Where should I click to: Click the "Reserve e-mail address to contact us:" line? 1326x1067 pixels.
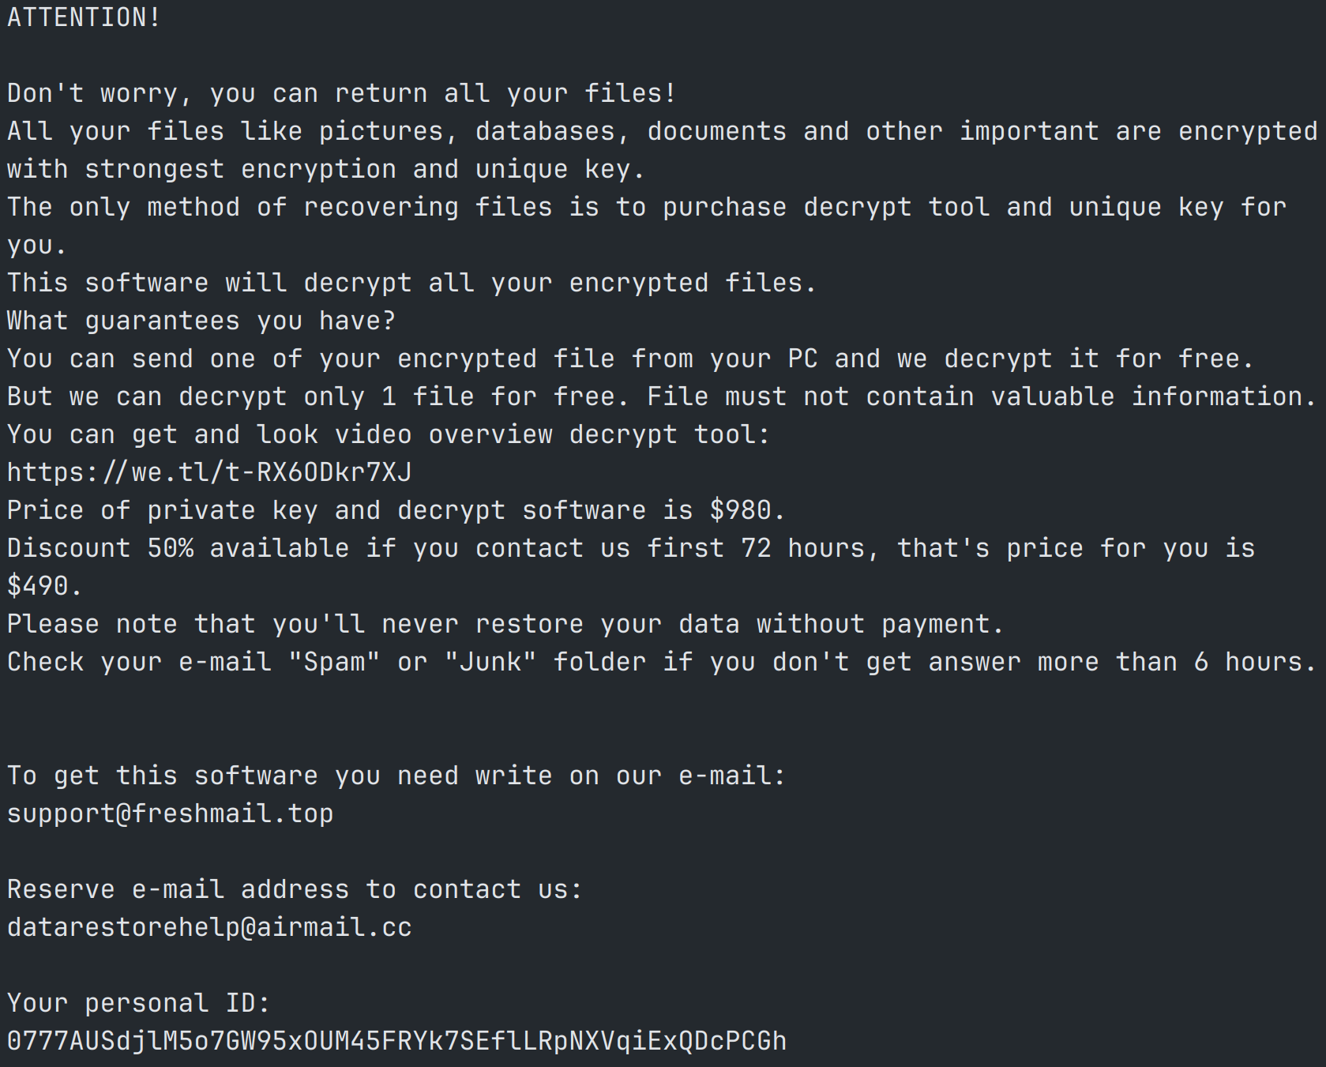tap(295, 889)
